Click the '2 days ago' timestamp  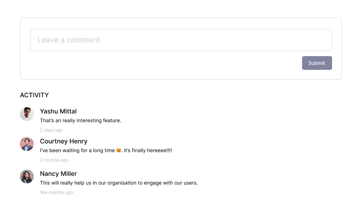click(x=51, y=130)
